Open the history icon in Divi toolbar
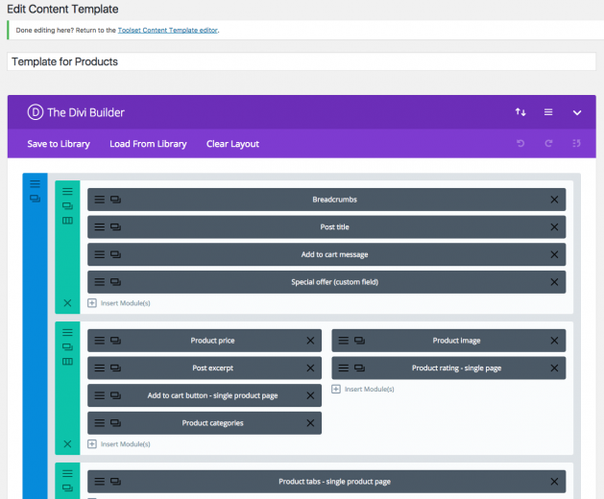604x499 pixels. [576, 143]
